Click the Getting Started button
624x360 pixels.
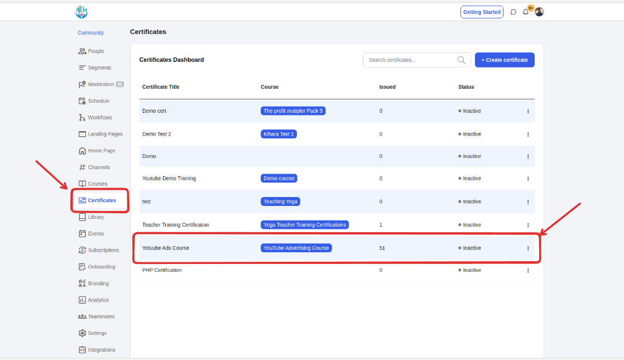[482, 12]
